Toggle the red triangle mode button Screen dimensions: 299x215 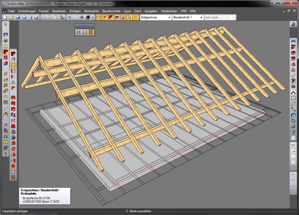click(111, 18)
